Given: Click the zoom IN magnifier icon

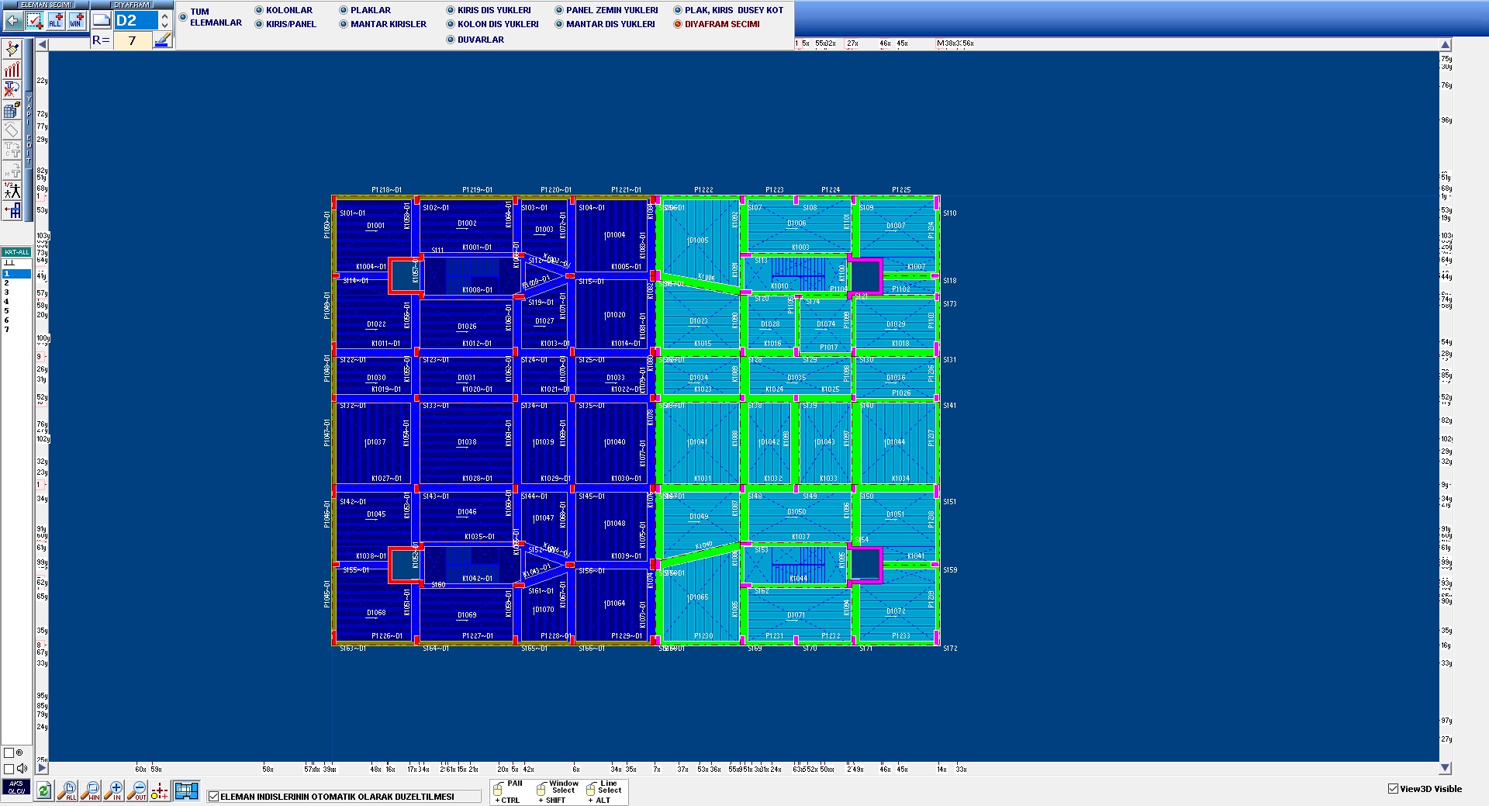Looking at the screenshot, I should click(x=115, y=791).
